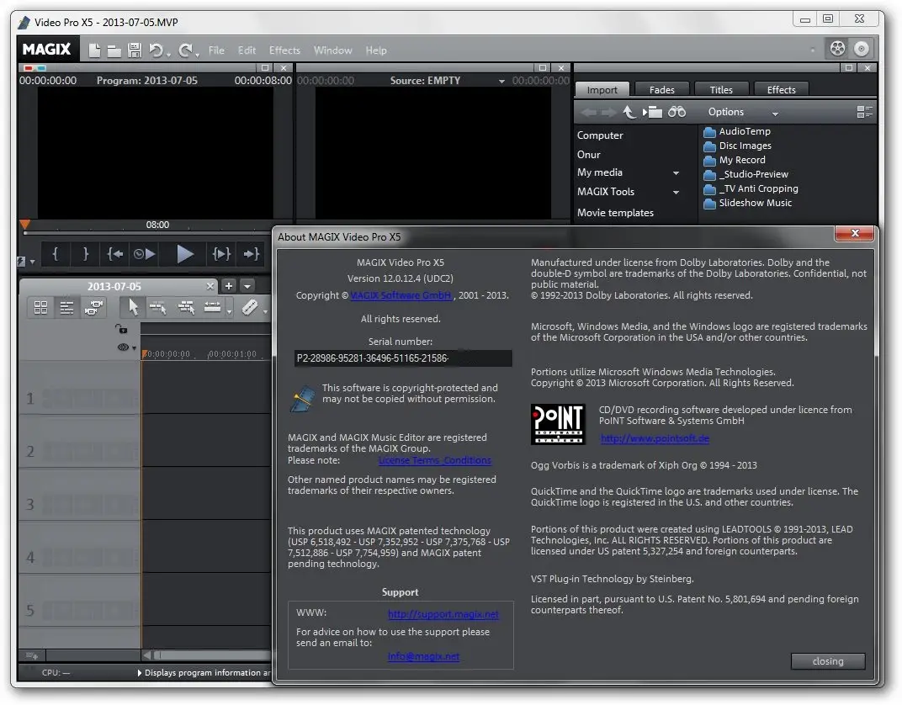The width and height of the screenshot is (902, 705).
Task: Select Computer in the Media Pool list
Action: tap(600, 135)
